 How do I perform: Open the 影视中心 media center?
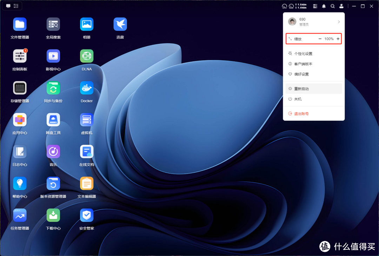53,56
